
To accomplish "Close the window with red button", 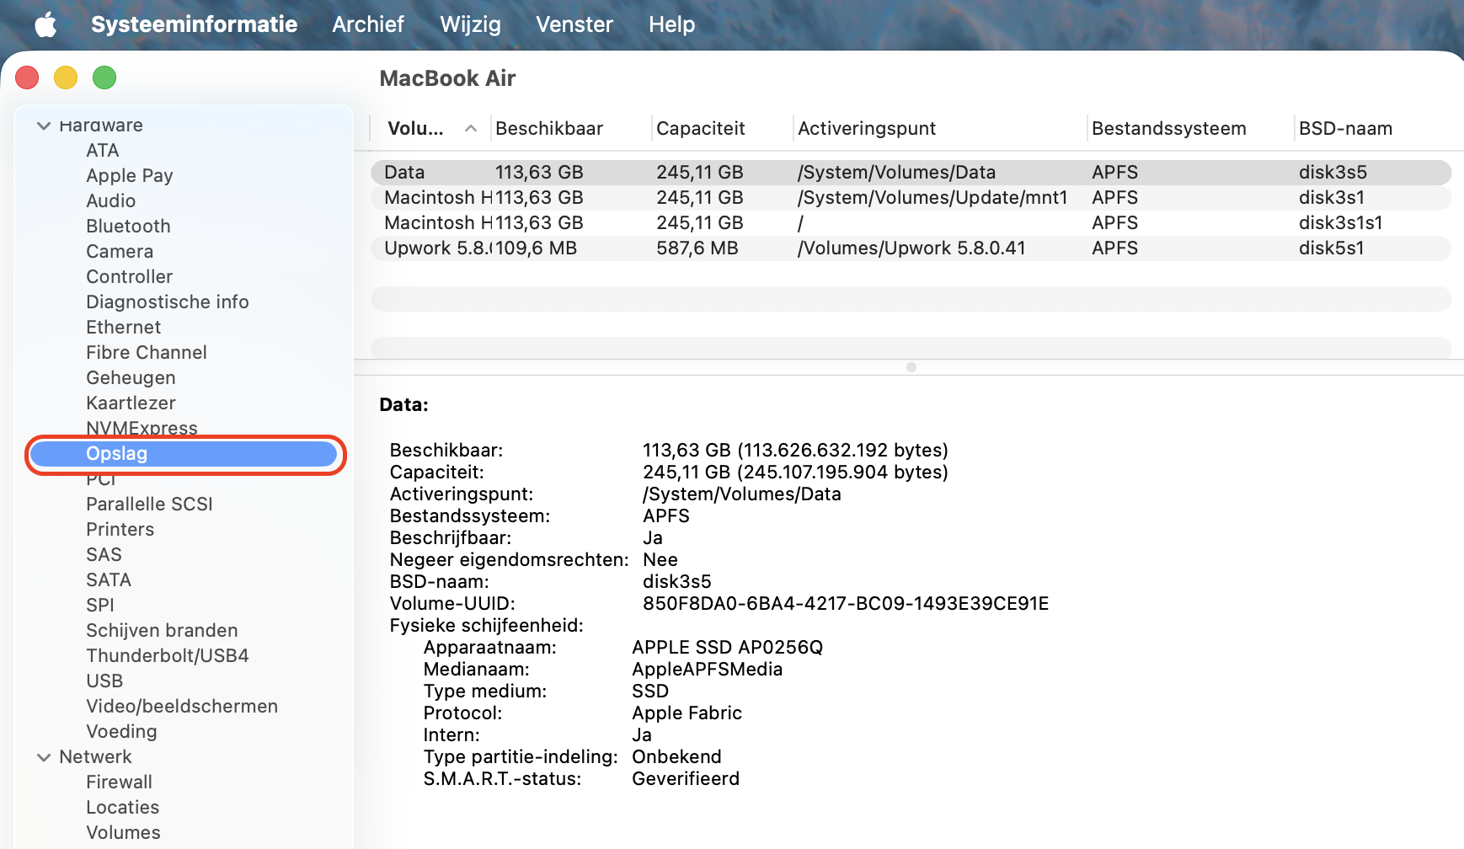I will (x=27, y=77).
